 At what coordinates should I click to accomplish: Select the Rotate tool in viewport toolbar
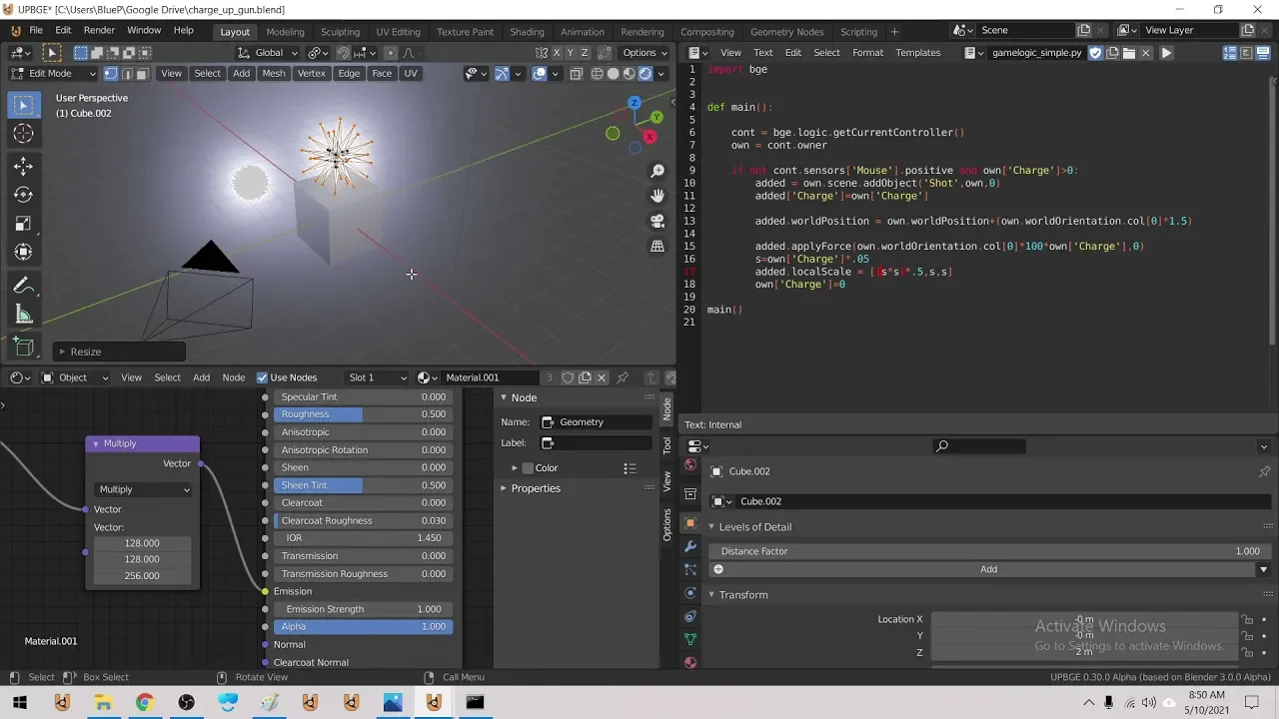point(24,195)
